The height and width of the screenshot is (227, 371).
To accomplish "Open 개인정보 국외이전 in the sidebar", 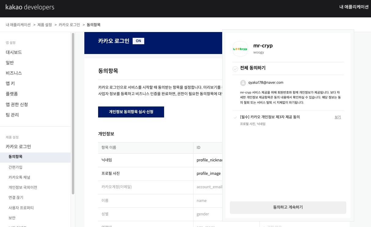I will pyautogui.click(x=23, y=187).
